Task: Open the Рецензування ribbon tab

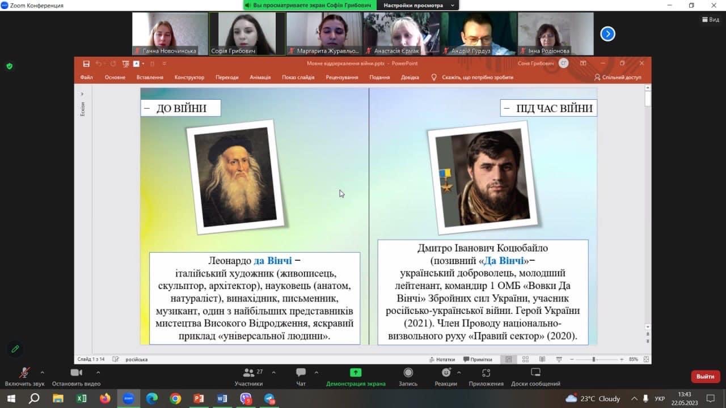Action: [x=342, y=77]
